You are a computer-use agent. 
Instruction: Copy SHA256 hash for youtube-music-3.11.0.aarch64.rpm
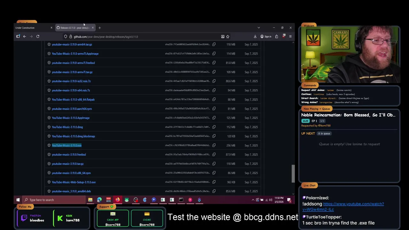point(214,109)
